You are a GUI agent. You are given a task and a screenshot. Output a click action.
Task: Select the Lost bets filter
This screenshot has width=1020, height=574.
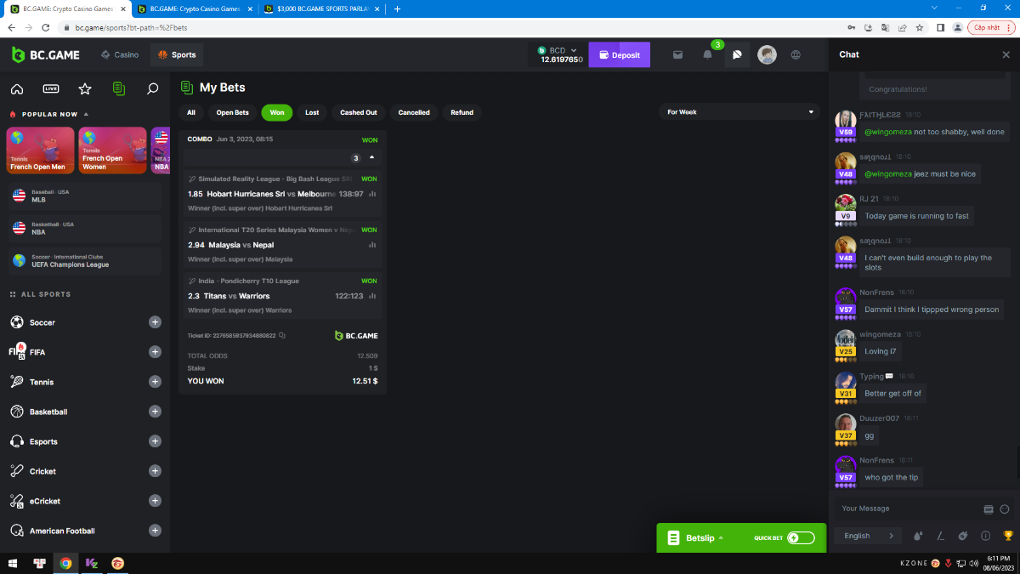click(312, 112)
